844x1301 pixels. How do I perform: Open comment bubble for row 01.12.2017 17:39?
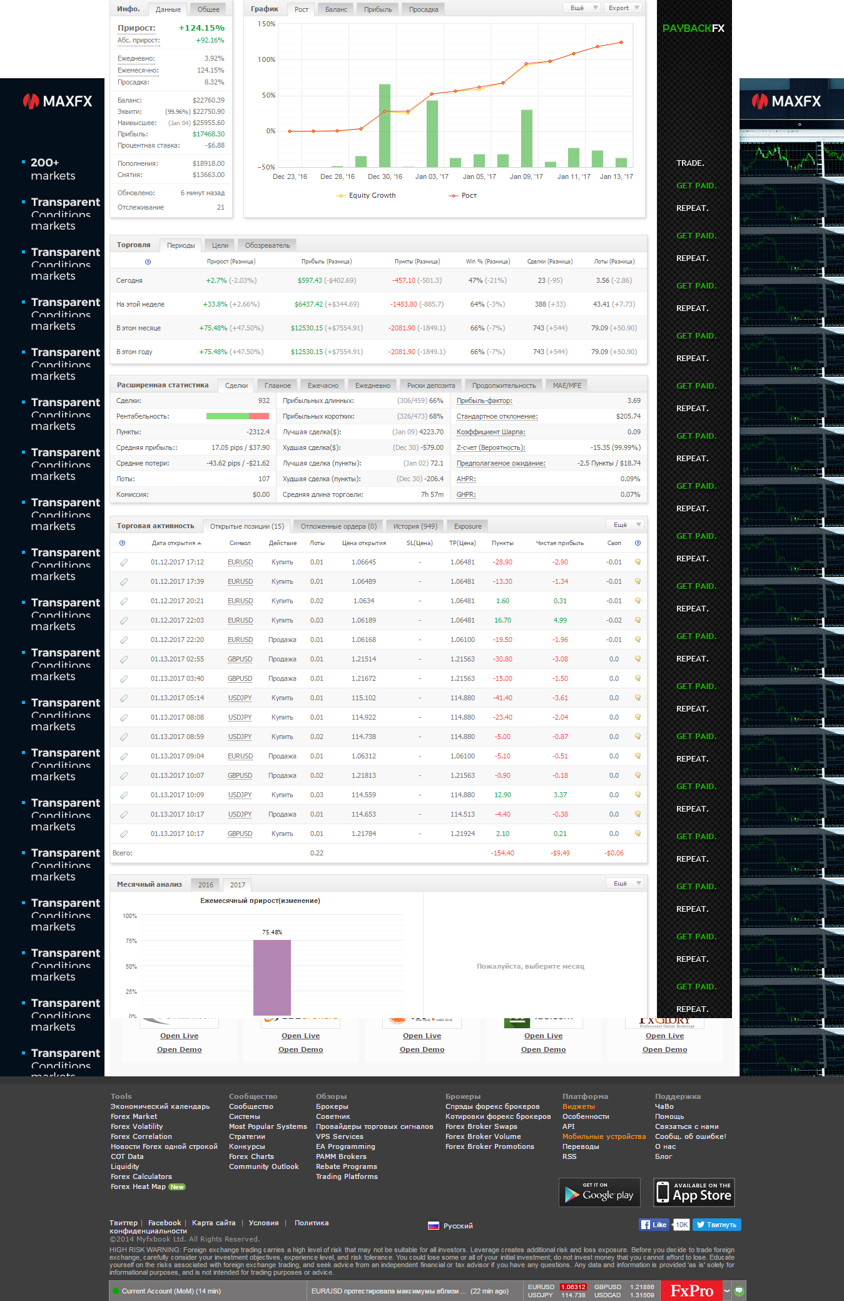[638, 581]
